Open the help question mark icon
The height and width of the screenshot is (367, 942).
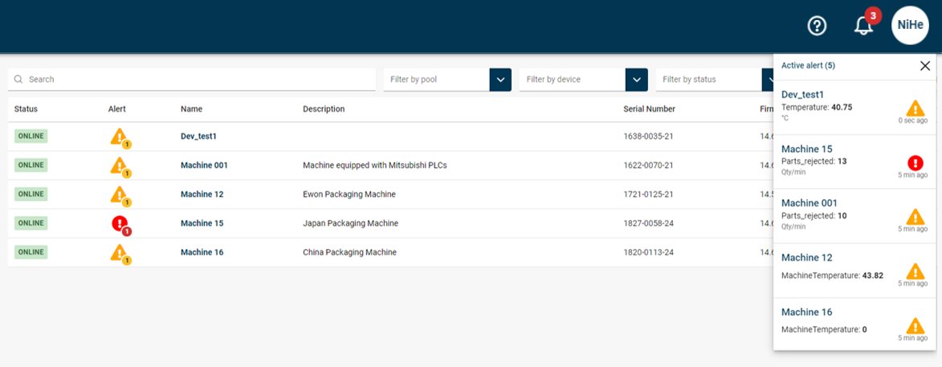pos(817,26)
